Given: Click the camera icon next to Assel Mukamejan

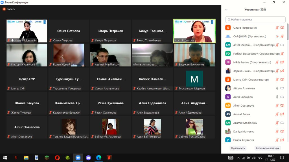Looking at the screenshot, I should [282, 45].
